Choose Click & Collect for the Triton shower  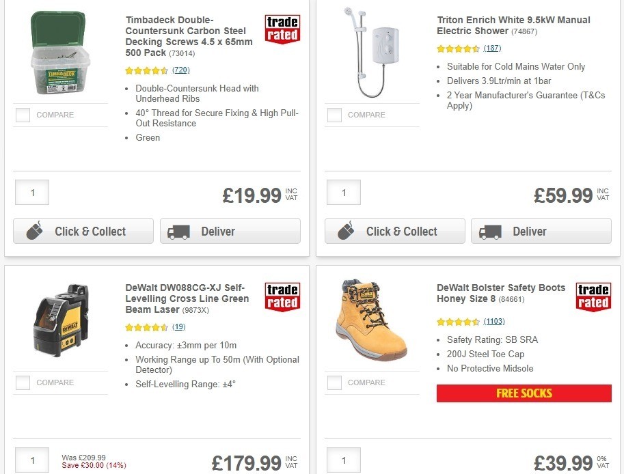(x=394, y=231)
